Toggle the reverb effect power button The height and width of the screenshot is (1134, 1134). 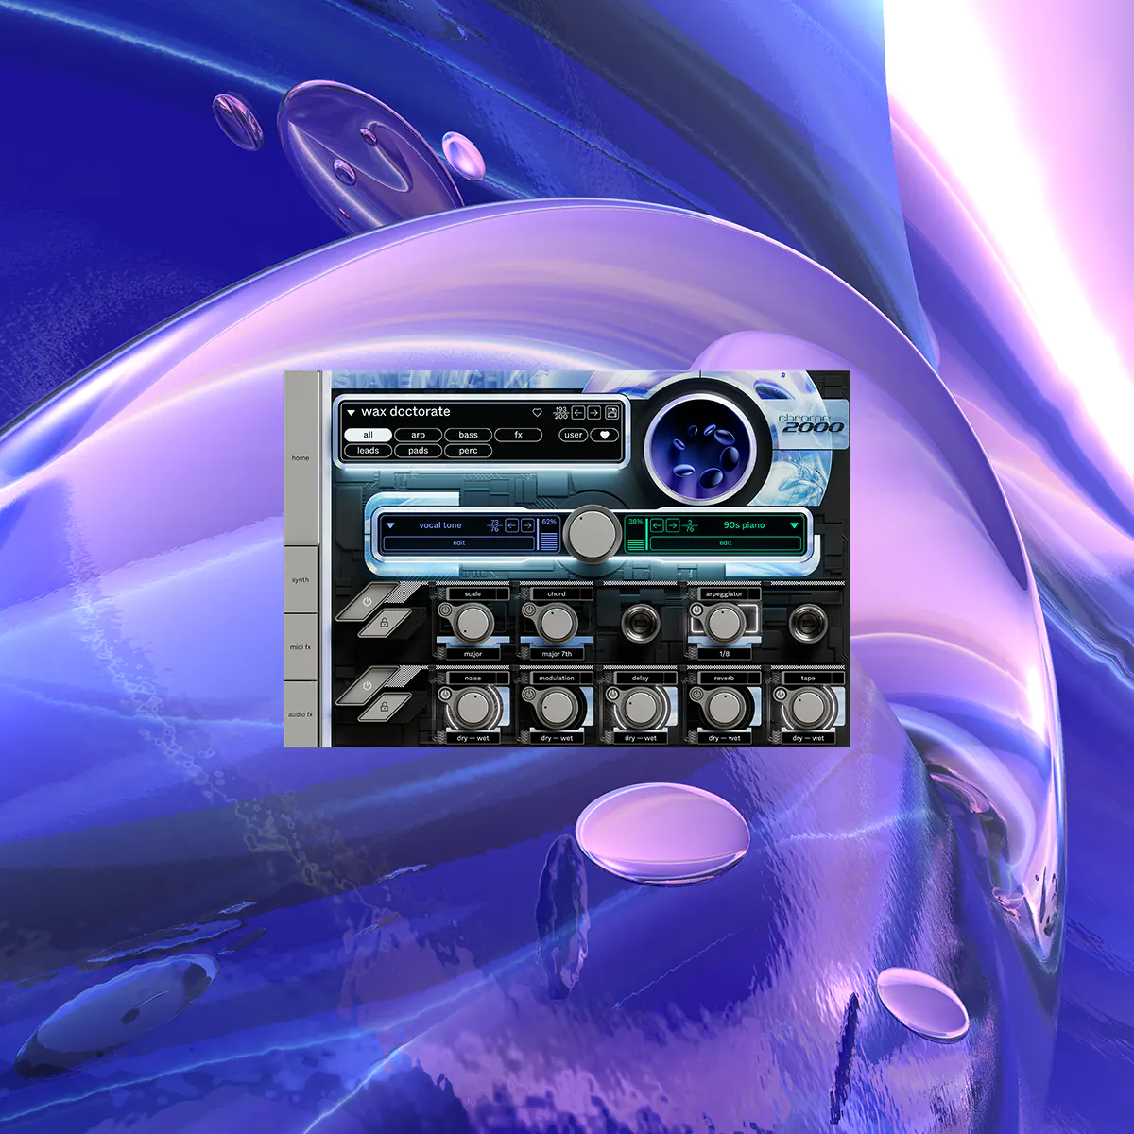click(x=697, y=695)
